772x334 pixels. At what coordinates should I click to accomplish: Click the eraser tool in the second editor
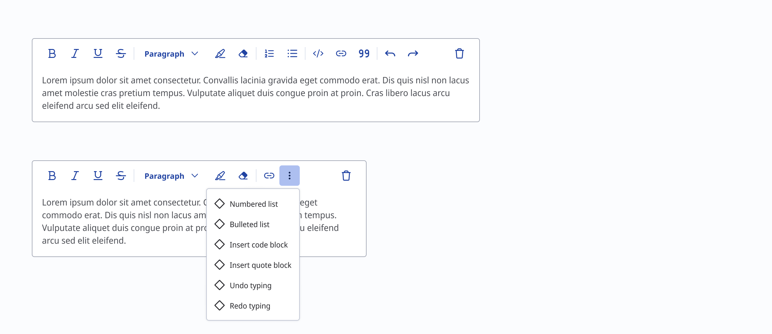(x=243, y=176)
